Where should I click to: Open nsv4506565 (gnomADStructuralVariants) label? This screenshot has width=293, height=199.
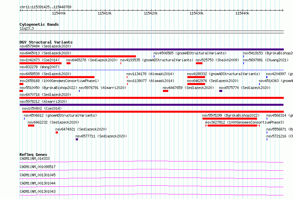coord(190,53)
